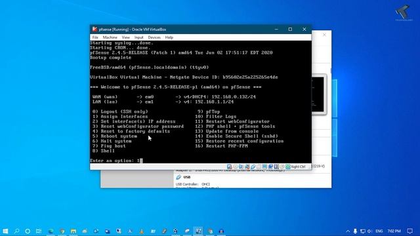
Task: Click the active pfSense VM taskbar icon
Action: click(x=198, y=231)
